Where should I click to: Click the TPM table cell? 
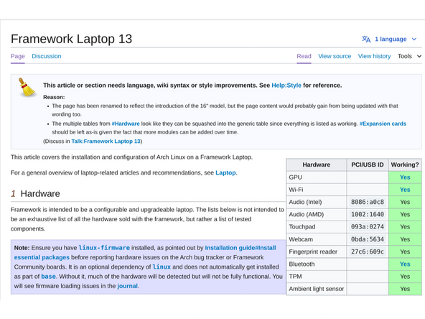(x=317, y=277)
